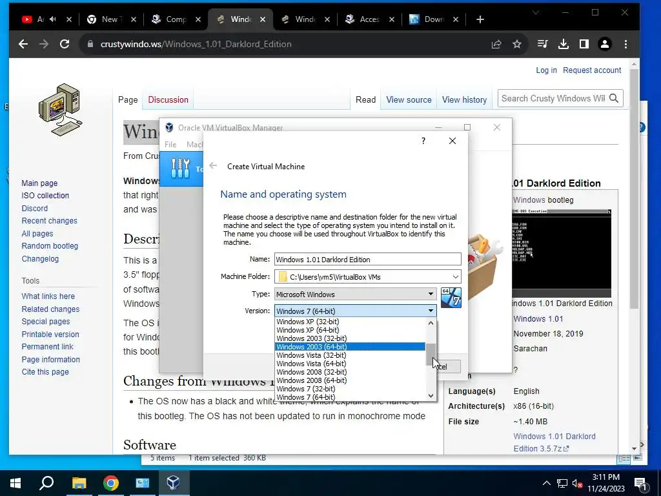The image size is (661, 496).
Task: Open Chrome side panel icon
Action: point(584,44)
